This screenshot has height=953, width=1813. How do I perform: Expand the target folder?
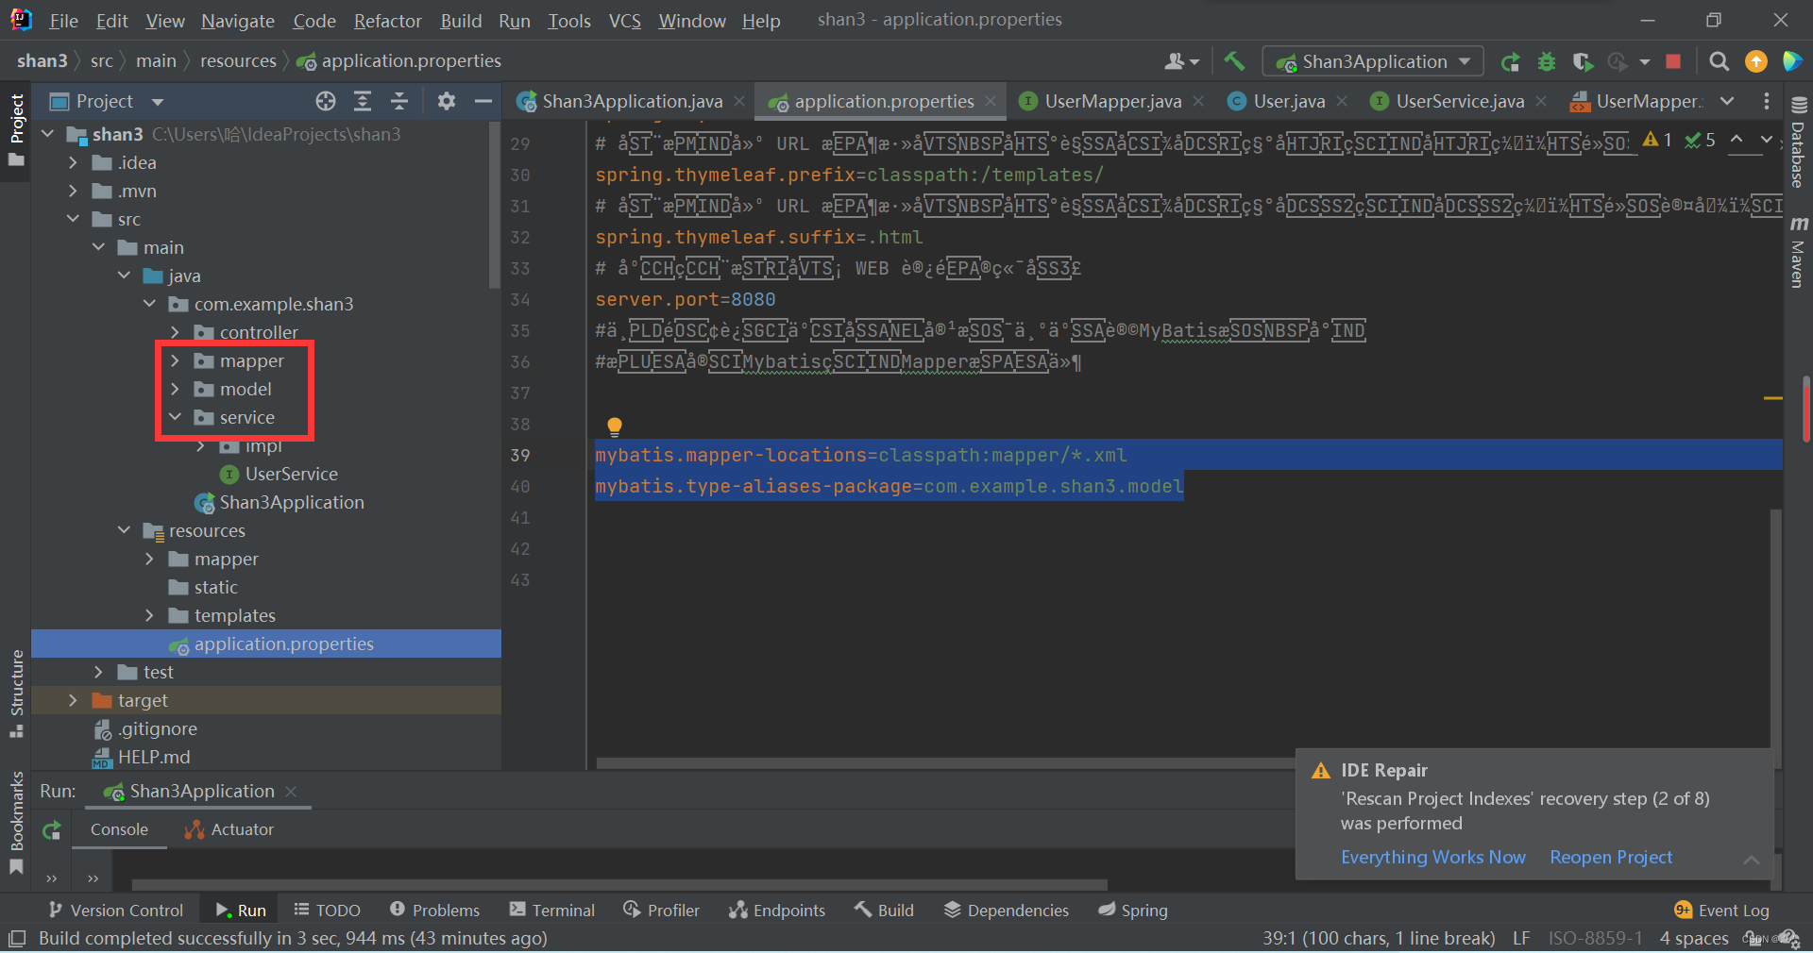74,700
